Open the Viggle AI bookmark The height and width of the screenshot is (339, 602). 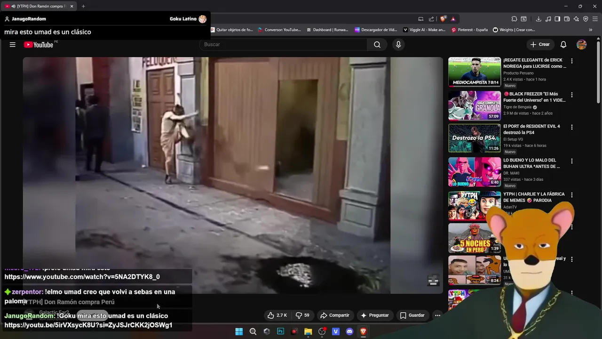point(424,30)
